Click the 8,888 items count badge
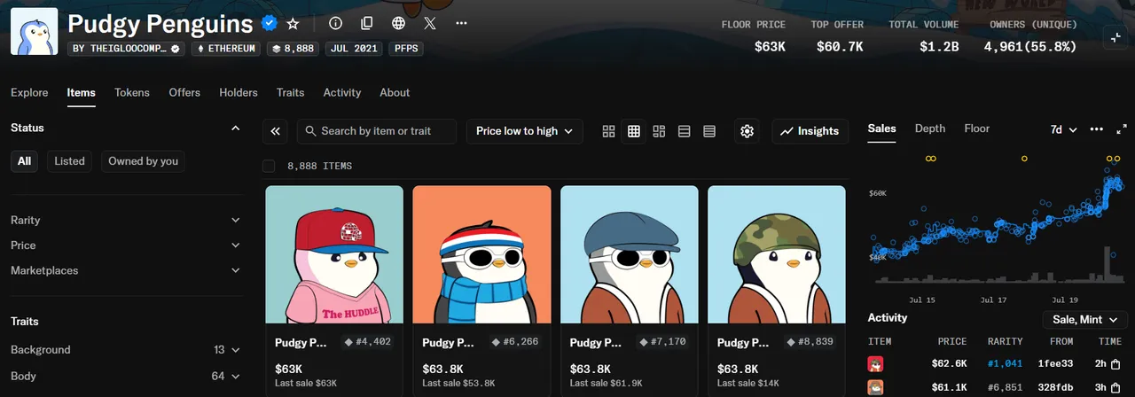This screenshot has width=1135, height=397. (x=294, y=48)
